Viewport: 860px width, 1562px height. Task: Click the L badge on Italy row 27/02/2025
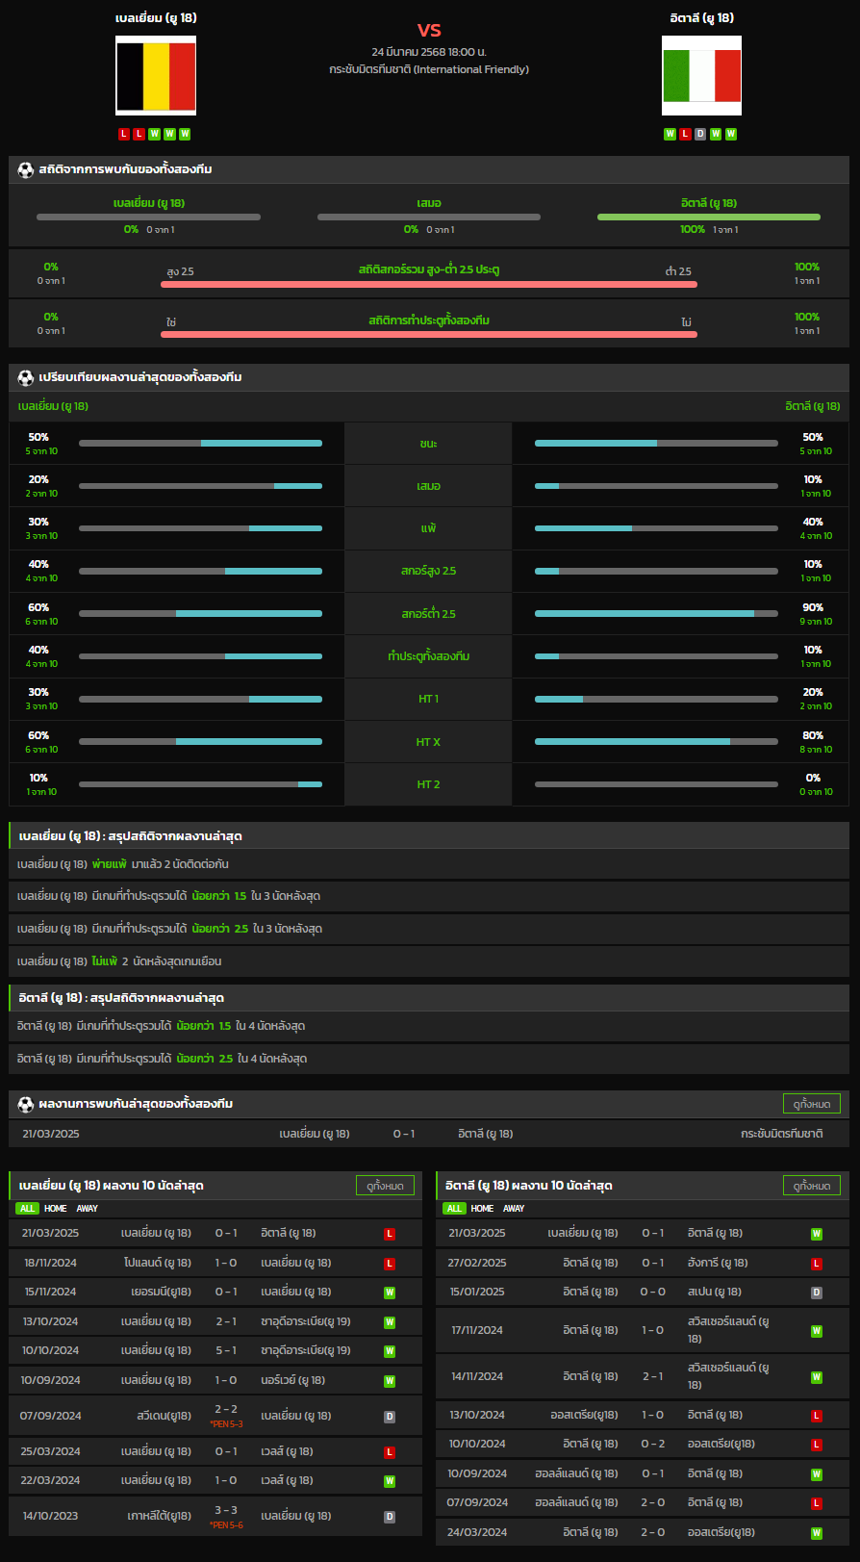pos(817,1264)
